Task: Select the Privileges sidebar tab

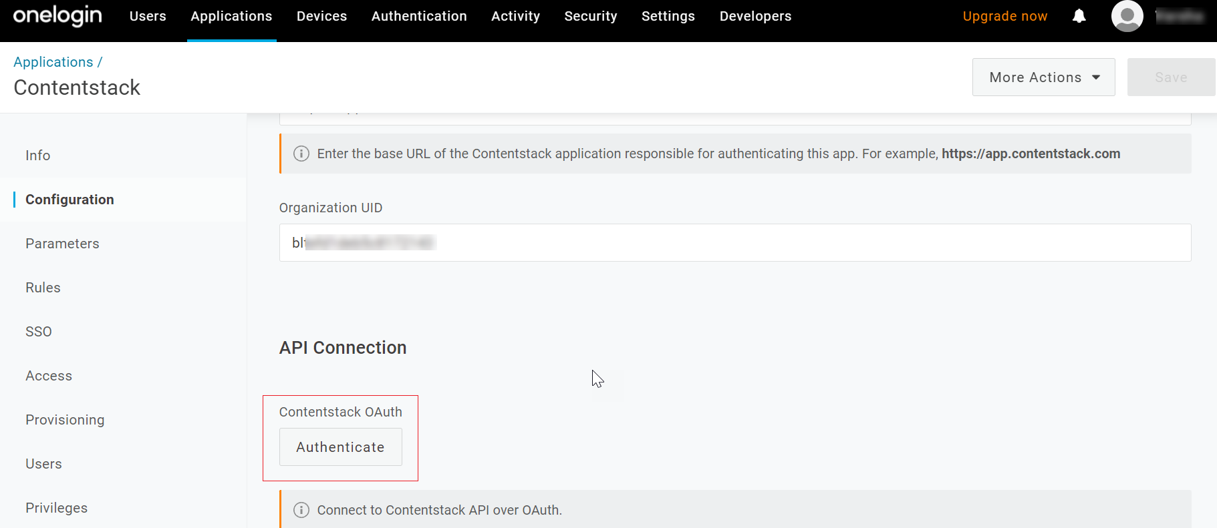Action: click(x=56, y=508)
